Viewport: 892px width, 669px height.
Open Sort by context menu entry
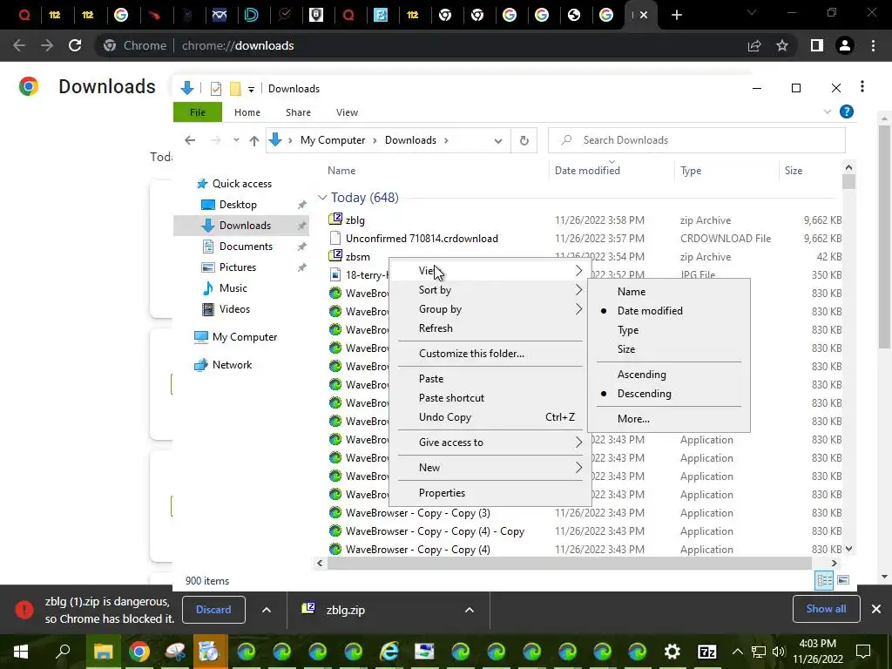[x=490, y=290]
